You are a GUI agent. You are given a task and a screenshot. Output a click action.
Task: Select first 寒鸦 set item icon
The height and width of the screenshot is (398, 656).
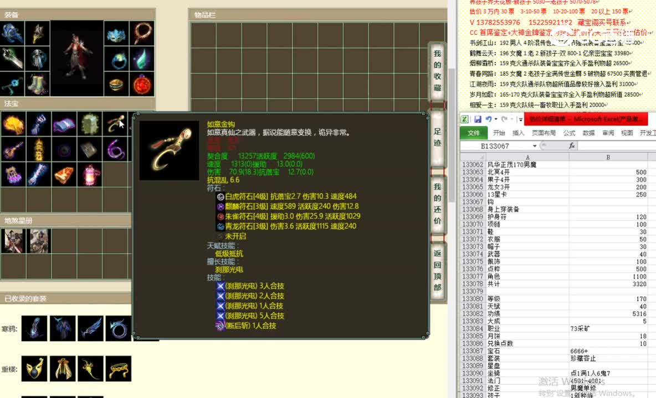34,328
